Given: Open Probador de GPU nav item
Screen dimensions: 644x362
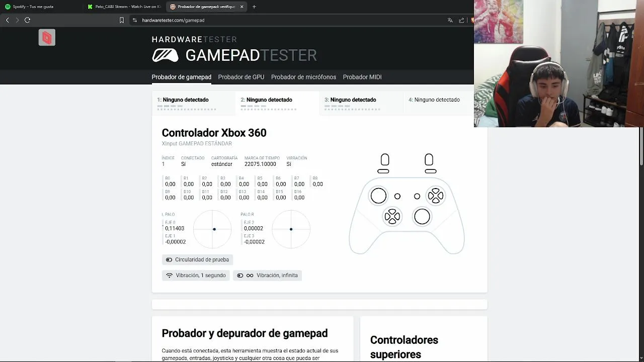Looking at the screenshot, I should 241,77.
